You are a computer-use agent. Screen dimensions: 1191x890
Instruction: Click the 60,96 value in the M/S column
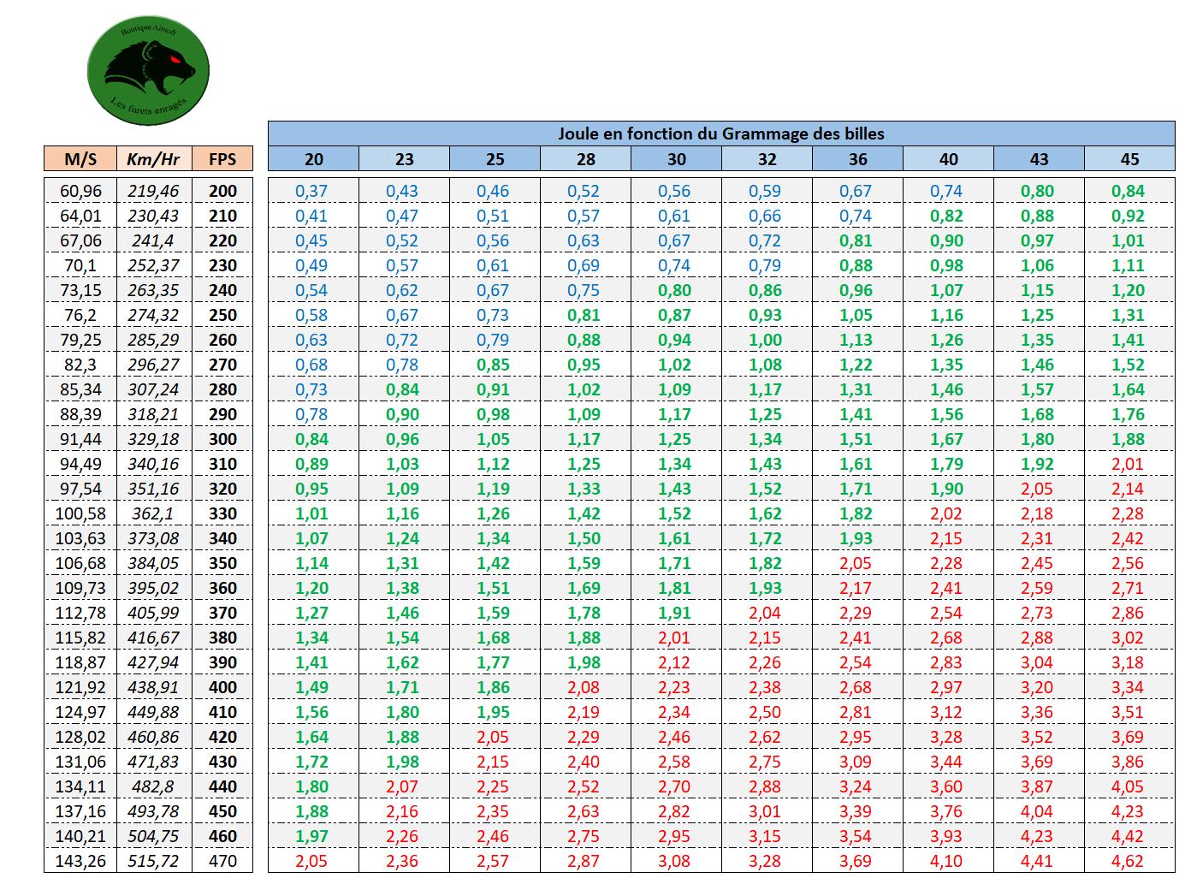tap(80, 191)
